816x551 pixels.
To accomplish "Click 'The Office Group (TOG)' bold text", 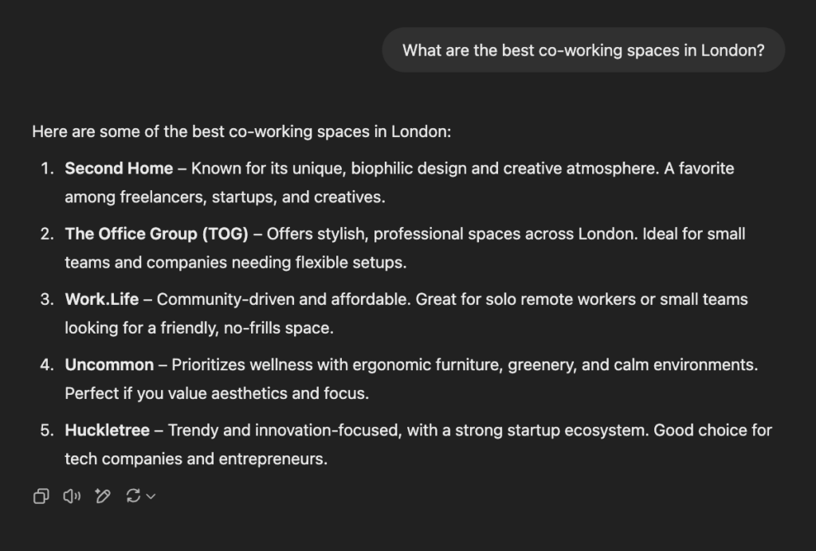I will pyautogui.click(x=157, y=234).
